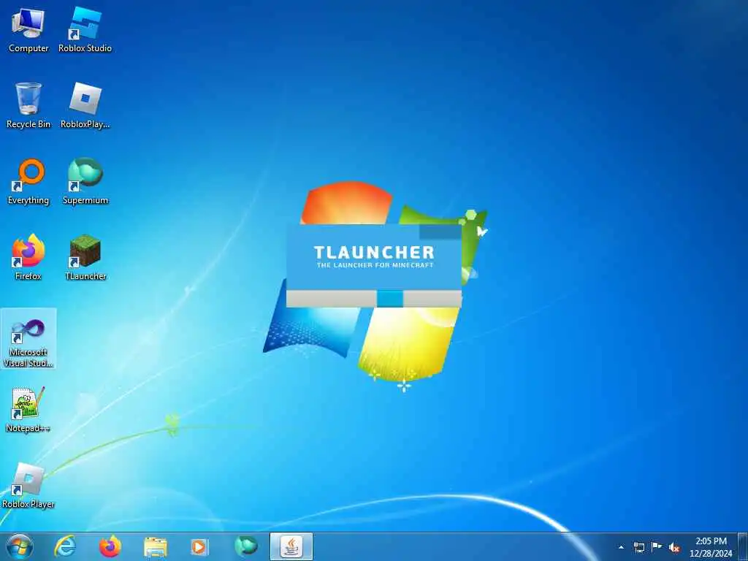Open the clock showing 2:05 PM
Screen dimensions: 748x561
point(711,547)
